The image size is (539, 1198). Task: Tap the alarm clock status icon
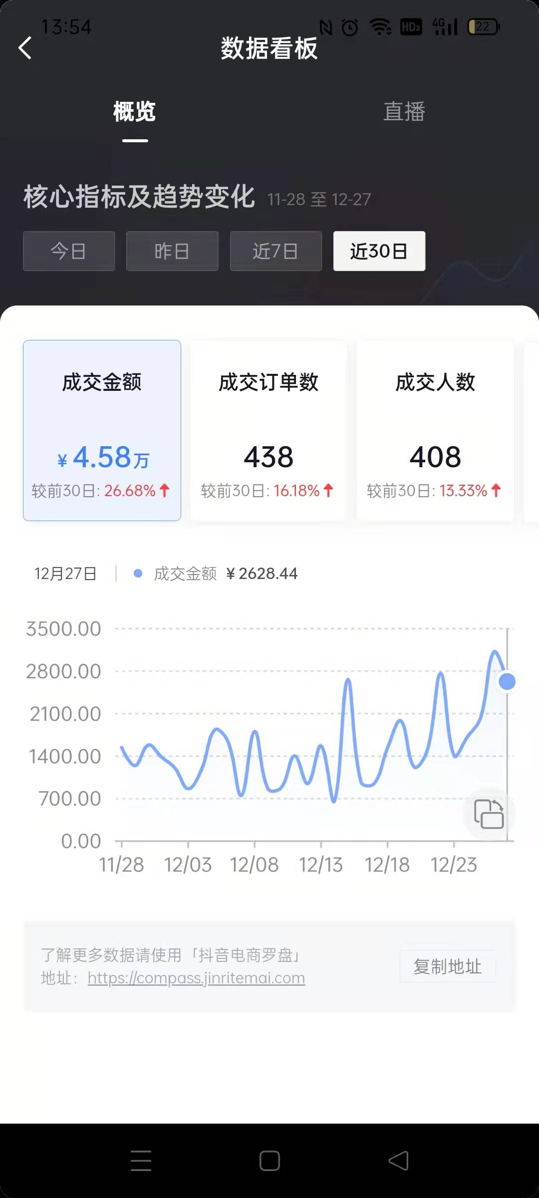coord(350,27)
